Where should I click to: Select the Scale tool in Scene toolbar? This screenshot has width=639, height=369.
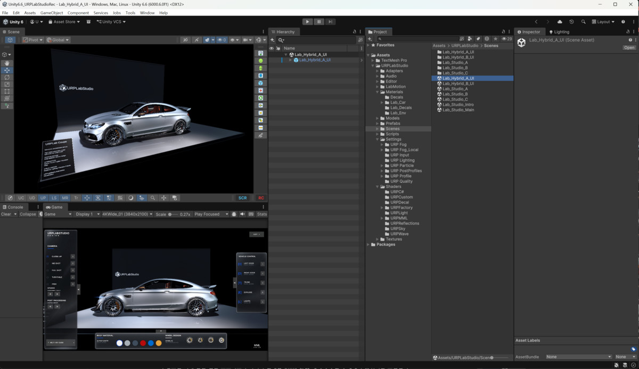(x=7, y=84)
